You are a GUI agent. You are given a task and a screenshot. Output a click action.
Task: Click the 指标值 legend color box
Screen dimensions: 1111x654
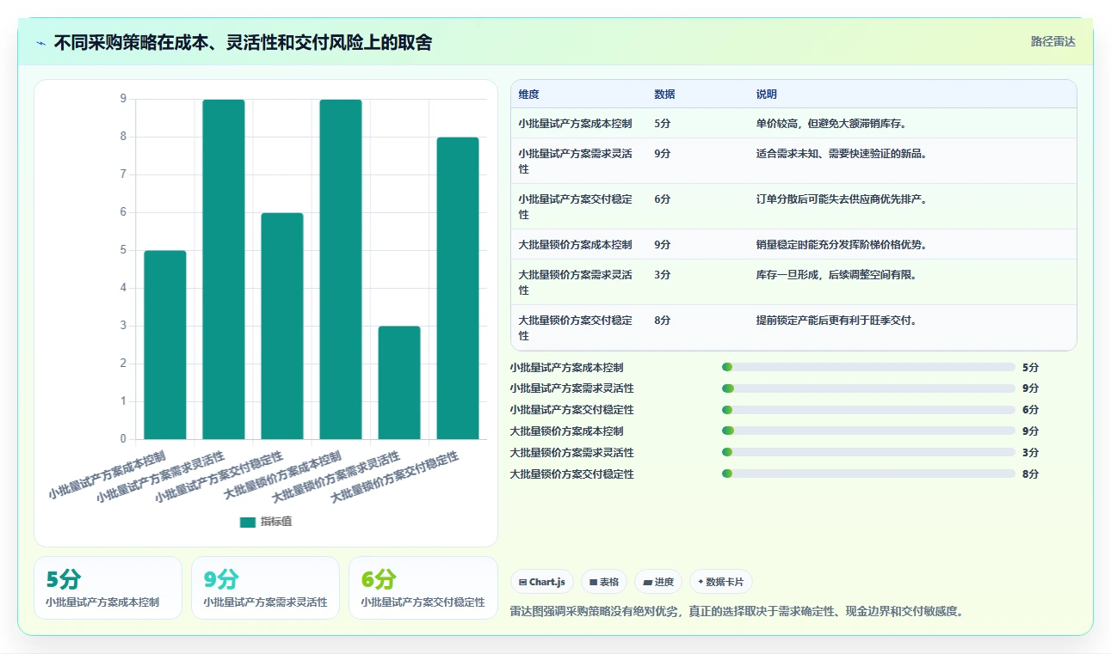(x=248, y=522)
